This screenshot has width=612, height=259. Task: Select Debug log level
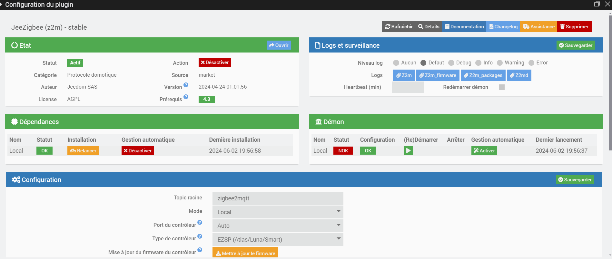(x=451, y=63)
